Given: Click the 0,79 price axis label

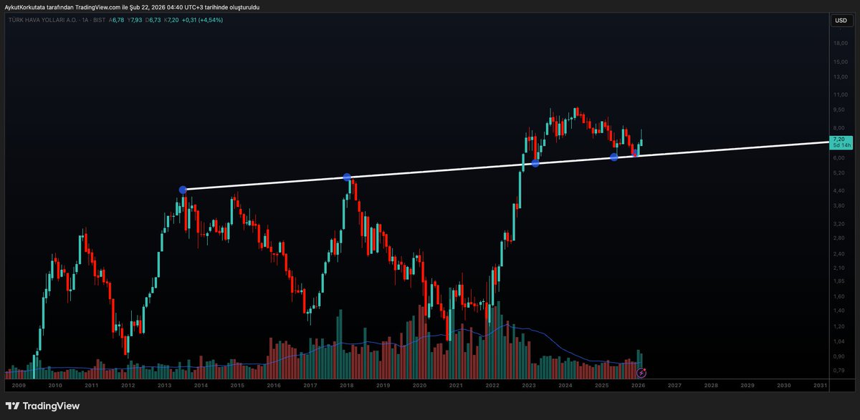Looking at the screenshot, I should click(x=840, y=370).
